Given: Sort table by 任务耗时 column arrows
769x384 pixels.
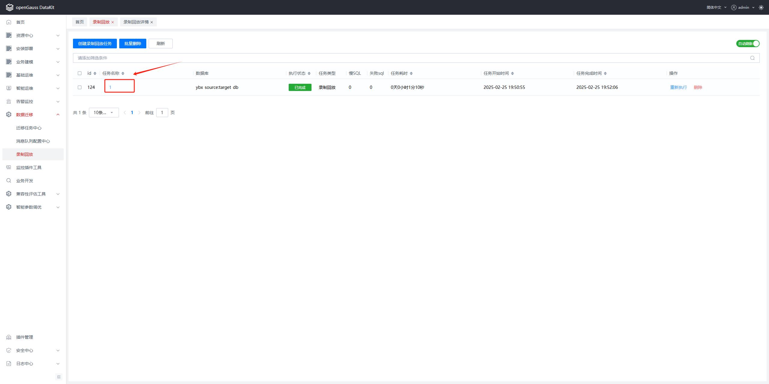Looking at the screenshot, I should pyautogui.click(x=411, y=73).
